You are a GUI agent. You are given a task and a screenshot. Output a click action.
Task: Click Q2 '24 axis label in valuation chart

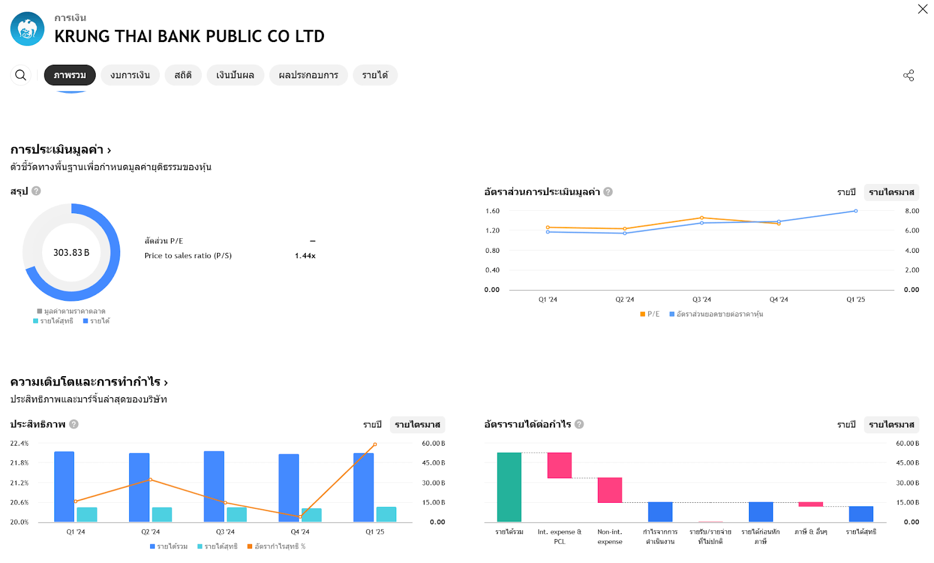[625, 300]
